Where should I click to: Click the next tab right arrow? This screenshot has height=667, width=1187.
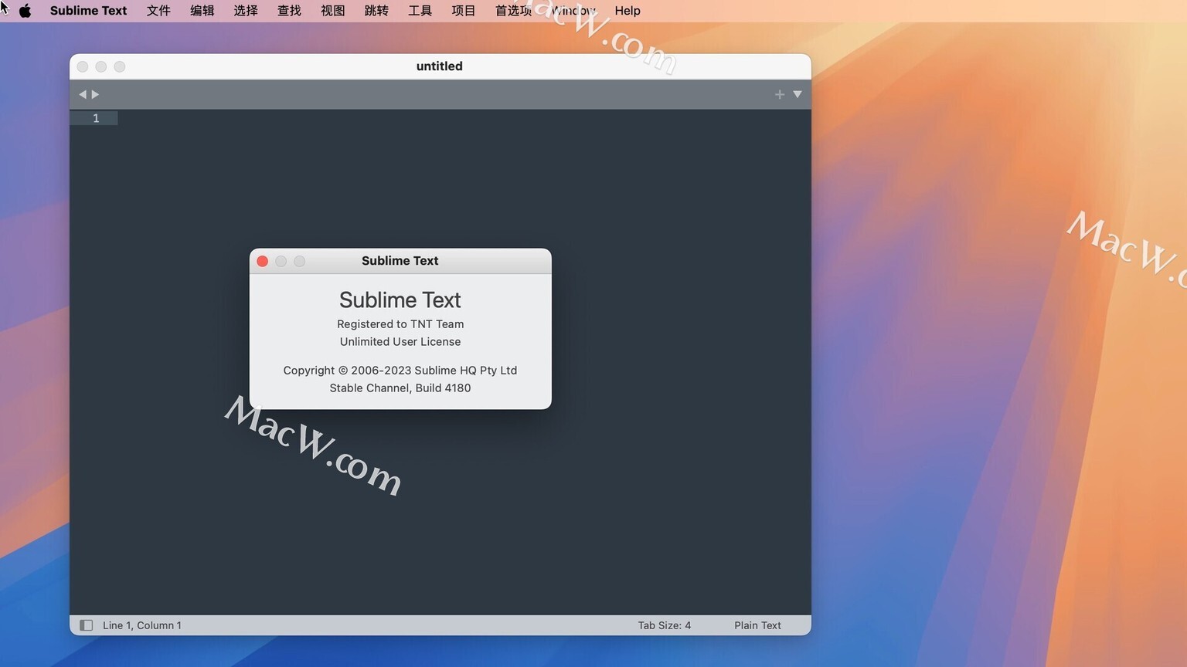click(x=96, y=94)
